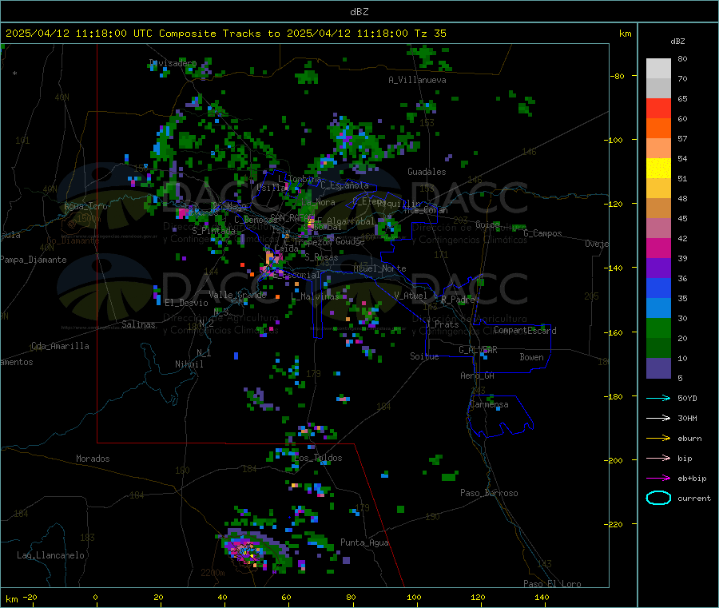Click the Morados map label

93,459
